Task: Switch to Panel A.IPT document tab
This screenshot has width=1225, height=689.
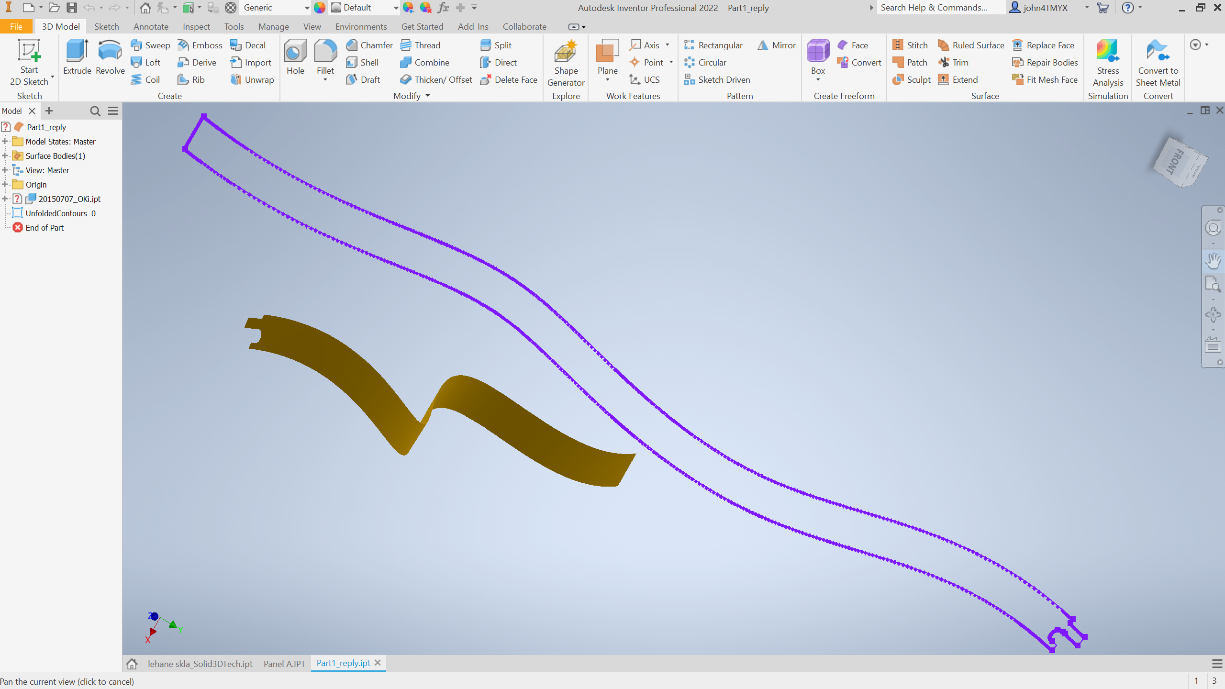Action: (x=284, y=664)
